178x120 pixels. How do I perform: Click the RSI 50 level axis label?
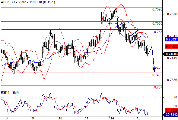coord(175,106)
